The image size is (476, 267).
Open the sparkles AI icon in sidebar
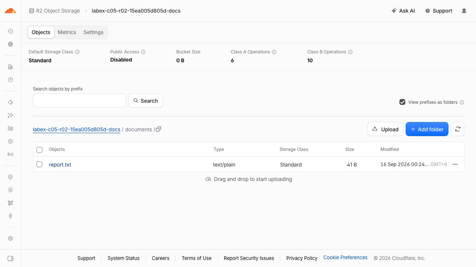[10, 115]
